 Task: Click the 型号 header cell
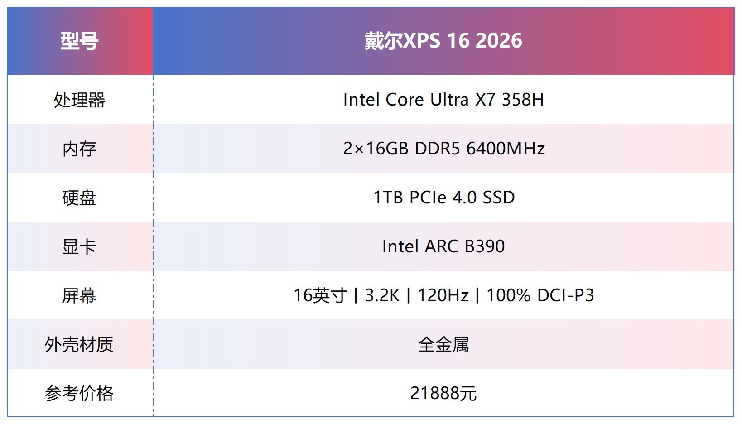click(x=79, y=41)
